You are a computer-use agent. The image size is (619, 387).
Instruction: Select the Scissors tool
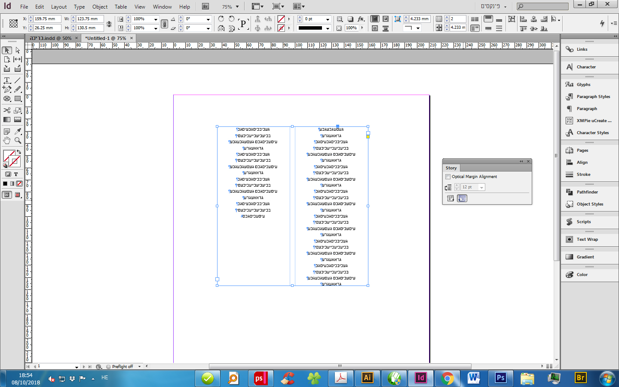click(7, 111)
